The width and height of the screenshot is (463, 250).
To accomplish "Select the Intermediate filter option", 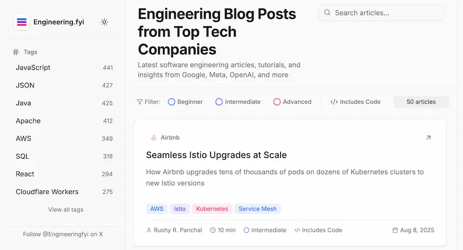I will (x=238, y=102).
